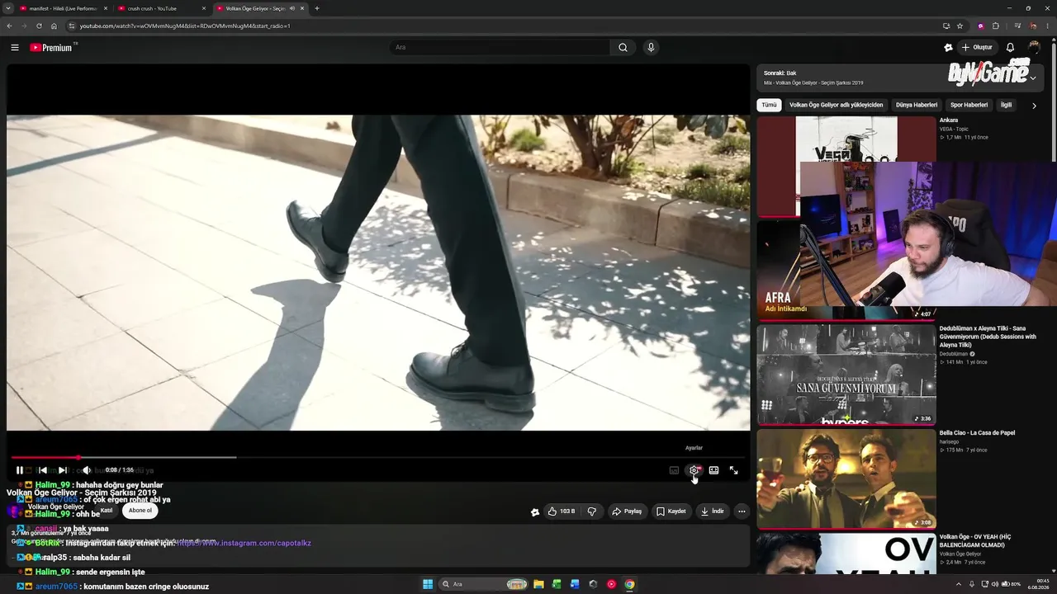Open the taskbar volume control
The height and width of the screenshot is (594, 1057).
[x=994, y=584]
